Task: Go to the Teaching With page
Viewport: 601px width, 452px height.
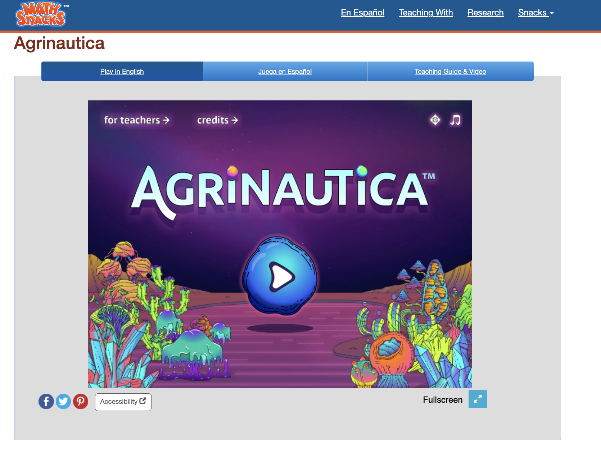Action: (x=426, y=13)
